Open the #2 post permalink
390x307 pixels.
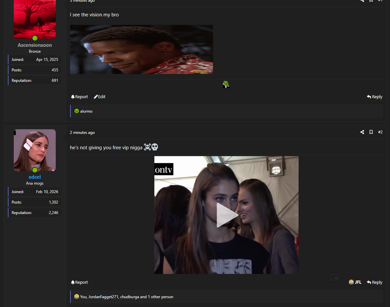pos(380,132)
